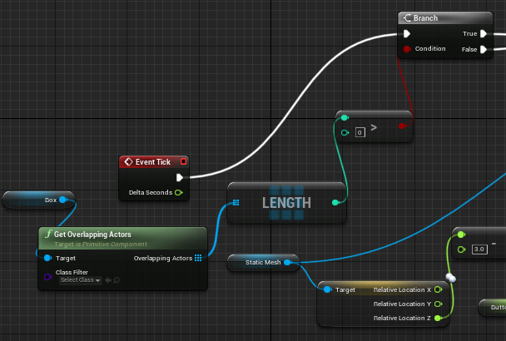Click the value field showing 3.0

coord(479,249)
